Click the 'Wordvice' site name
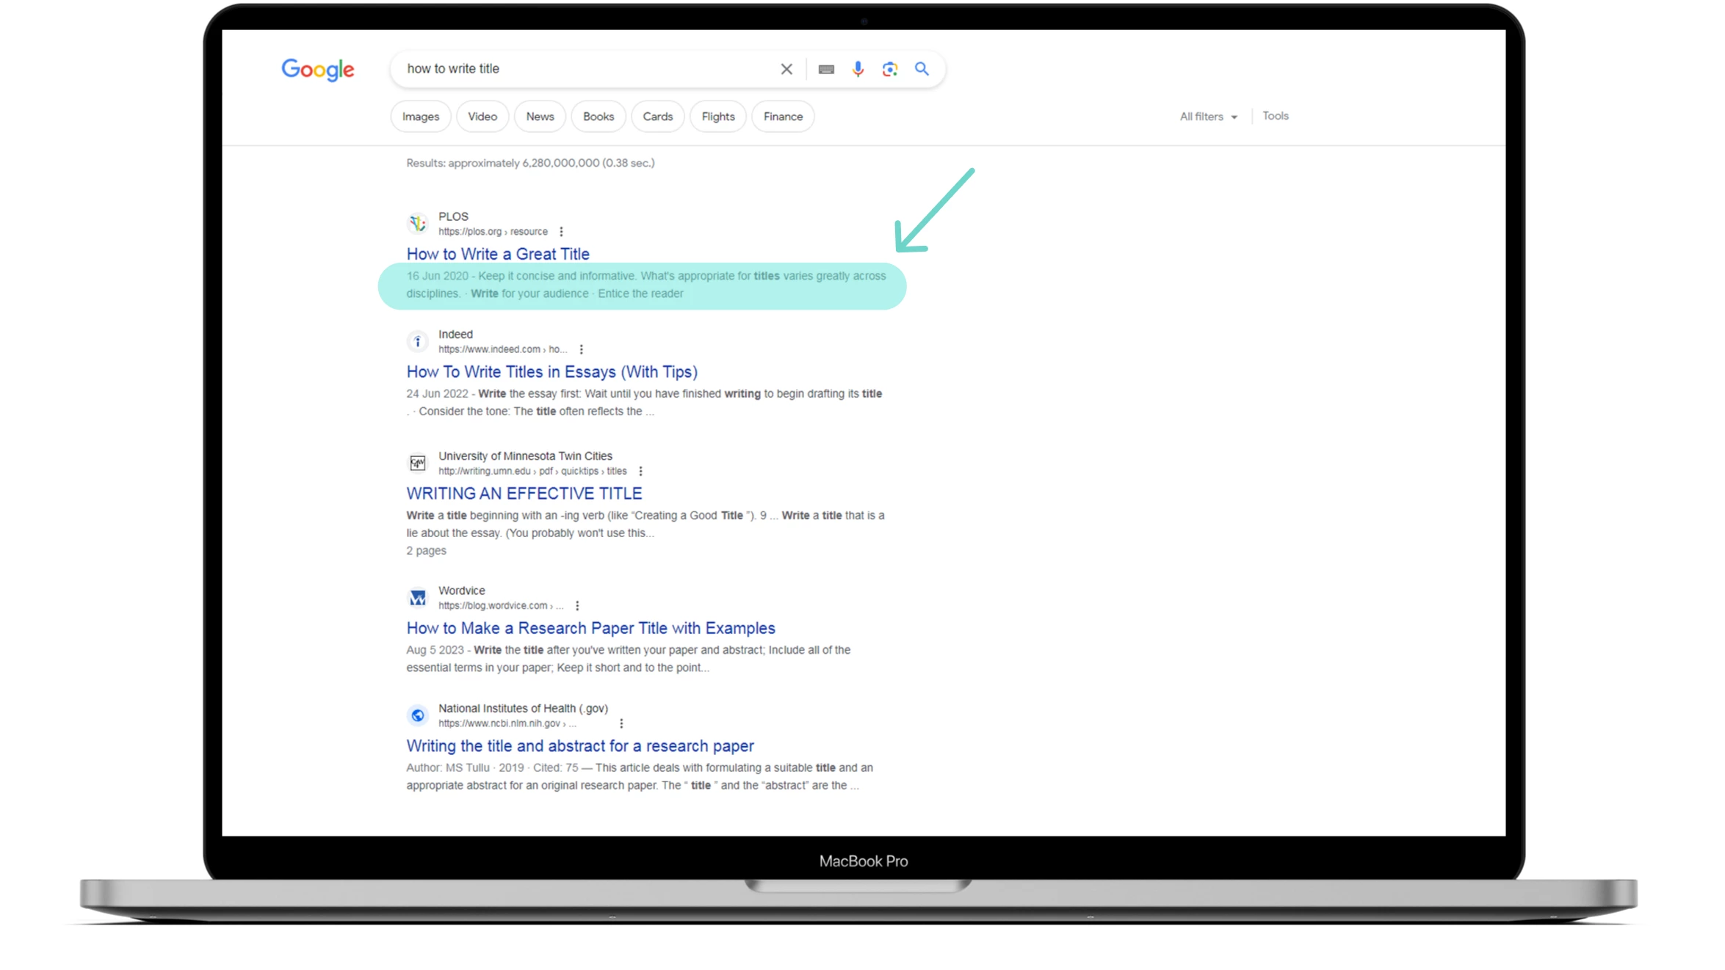 462,591
